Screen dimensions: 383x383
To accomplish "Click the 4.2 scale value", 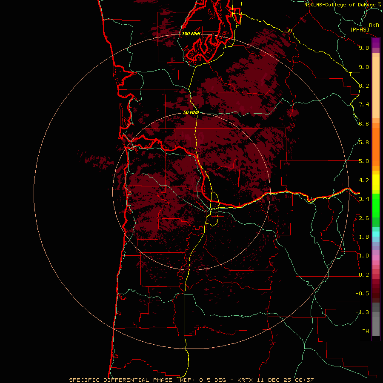I will pyautogui.click(x=364, y=180).
